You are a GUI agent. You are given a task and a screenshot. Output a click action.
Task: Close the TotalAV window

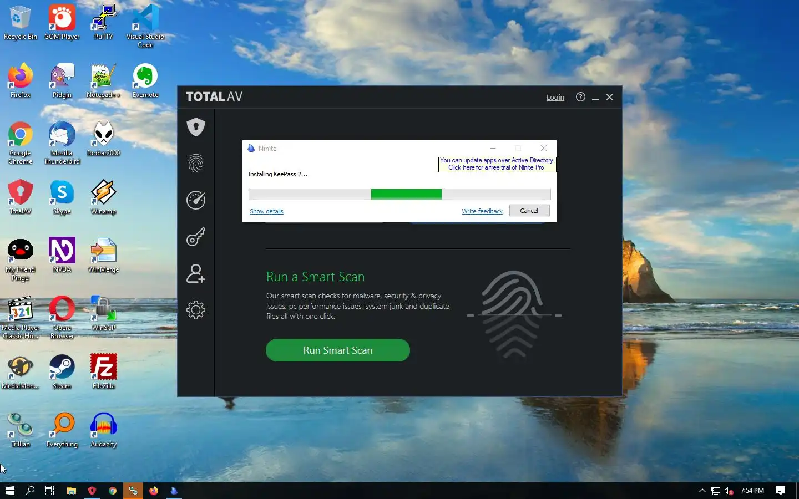[609, 97]
